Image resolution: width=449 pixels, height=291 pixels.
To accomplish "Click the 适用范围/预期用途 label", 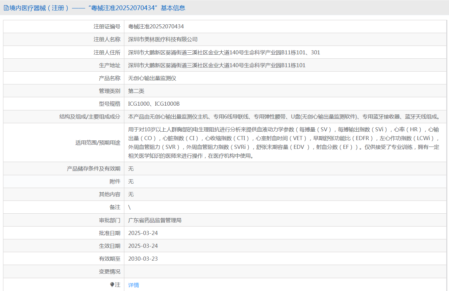I will coord(98,142).
